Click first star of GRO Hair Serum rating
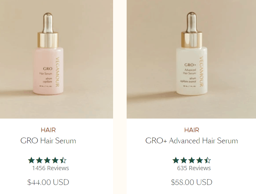Screen dimensions: 256x194 click(x=31, y=160)
